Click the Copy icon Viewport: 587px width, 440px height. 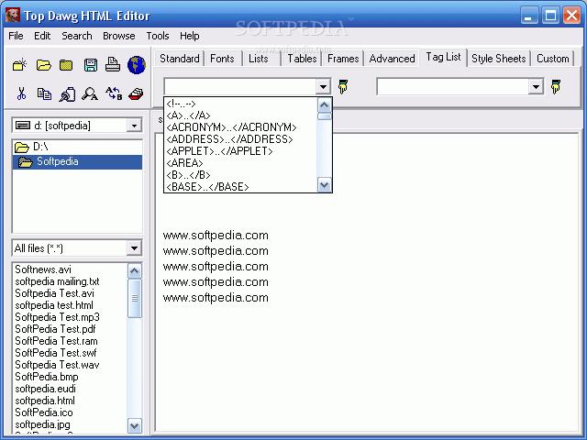(x=44, y=93)
